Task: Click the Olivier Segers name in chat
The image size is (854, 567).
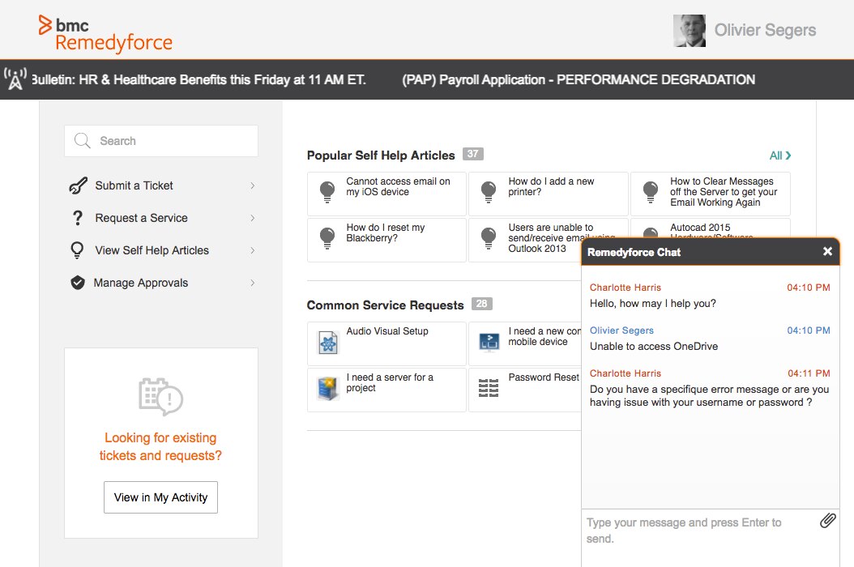Action: pos(621,330)
